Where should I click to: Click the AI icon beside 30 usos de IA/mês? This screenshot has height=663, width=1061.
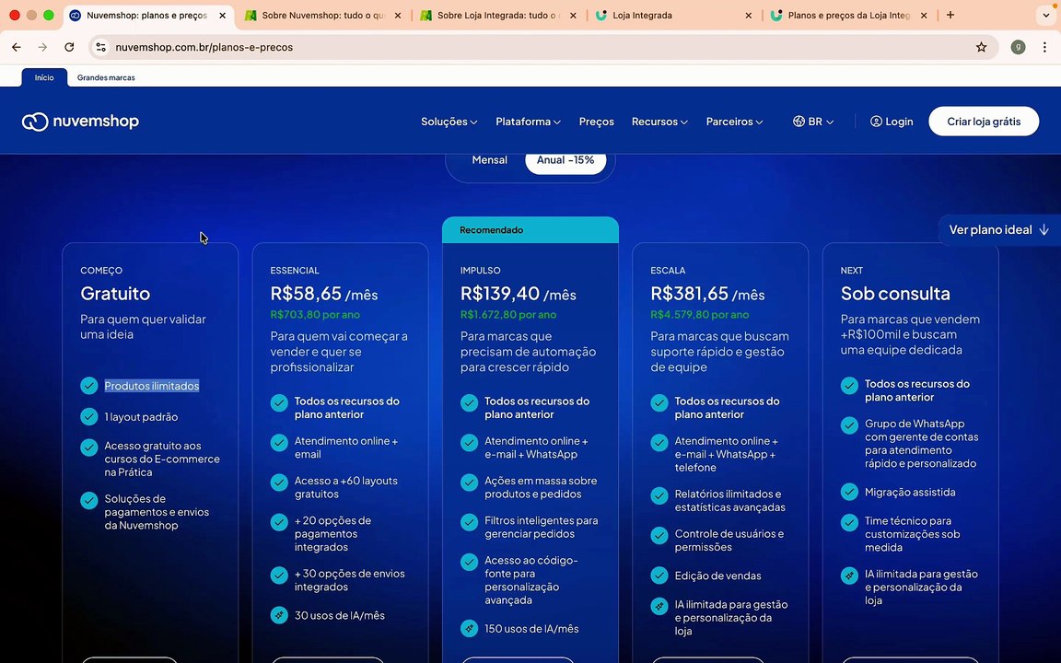(x=279, y=615)
